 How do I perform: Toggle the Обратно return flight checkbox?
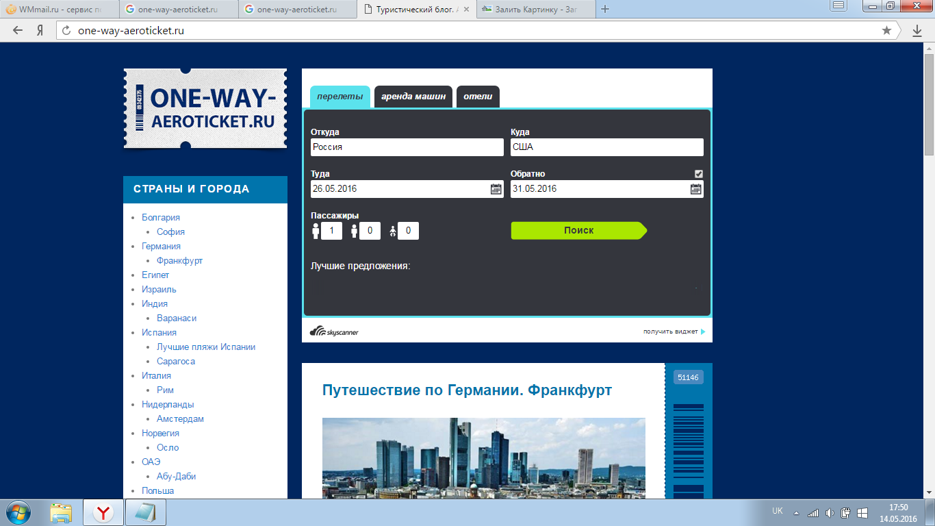click(x=699, y=174)
